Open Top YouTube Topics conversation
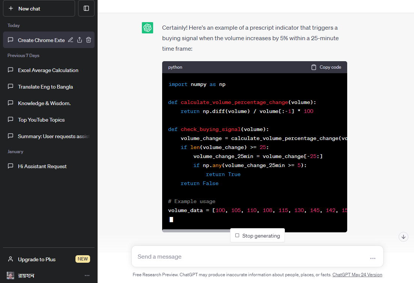Viewport: 414px width, 283px height. [41, 120]
